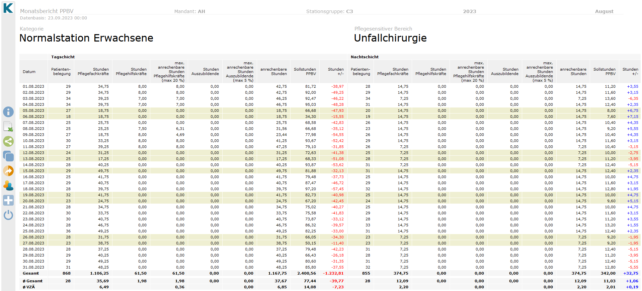Click the power/logout icon
The image size is (642, 291).
[x=8, y=215]
